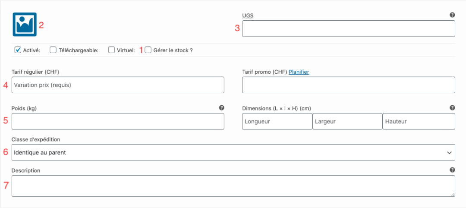Click the help icon beside UGS
This screenshot has width=466, height=208.
(x=452, y=15)
